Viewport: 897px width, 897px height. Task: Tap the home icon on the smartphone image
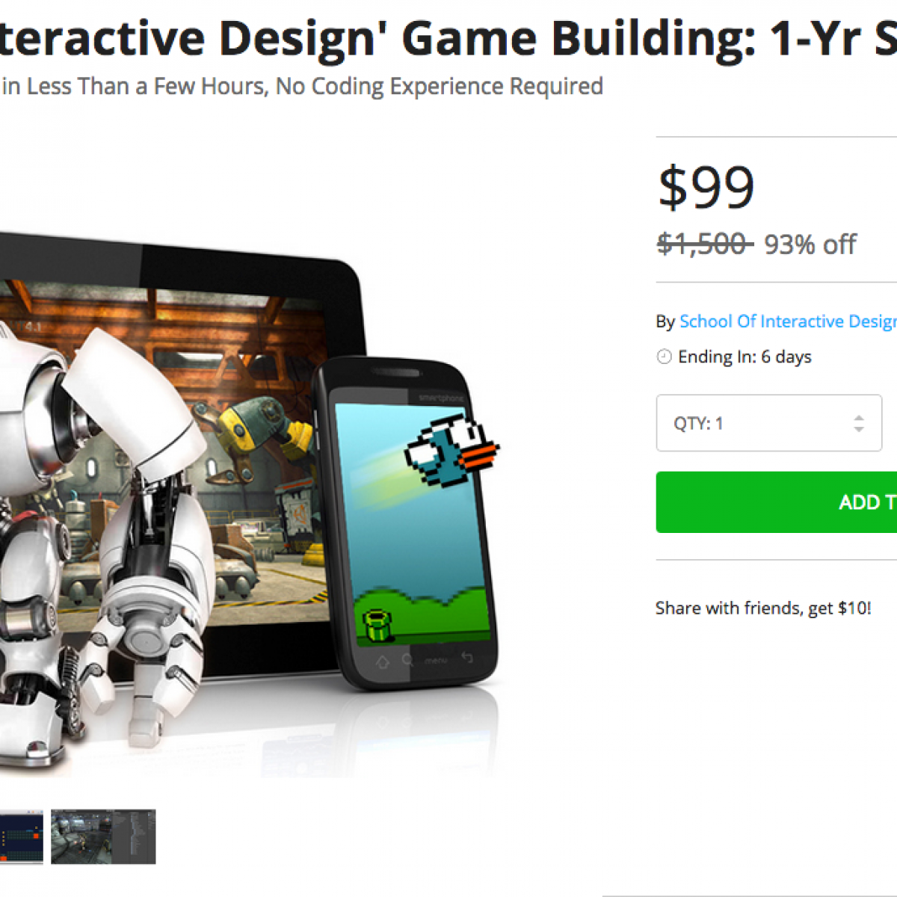coord(383,662)
